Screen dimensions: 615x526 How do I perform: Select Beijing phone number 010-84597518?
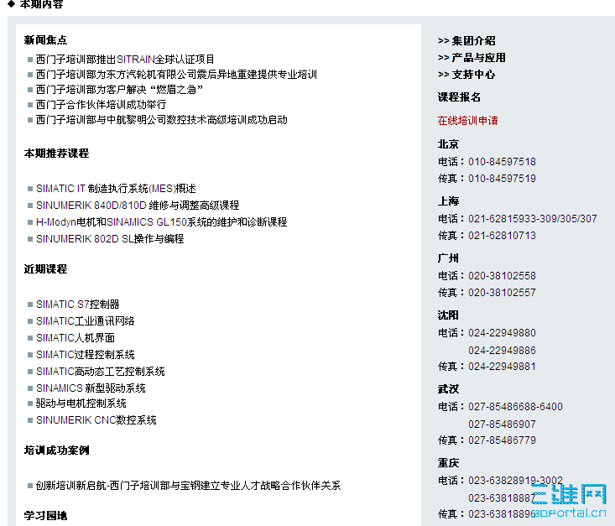click(x=502, y=162)
